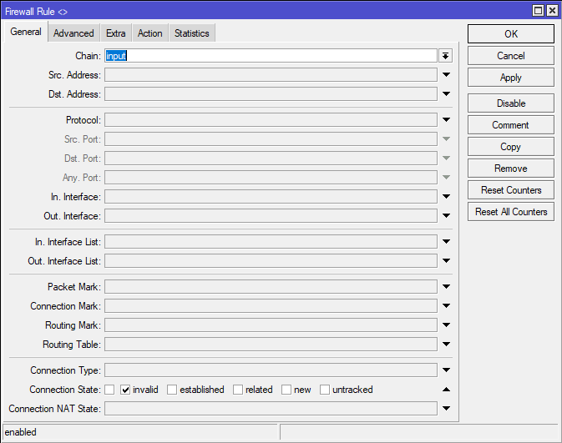Expand the In. Interface field
The height and width of the screenshot is (443, 562).
pyautogui.click(x=446, y=196)
